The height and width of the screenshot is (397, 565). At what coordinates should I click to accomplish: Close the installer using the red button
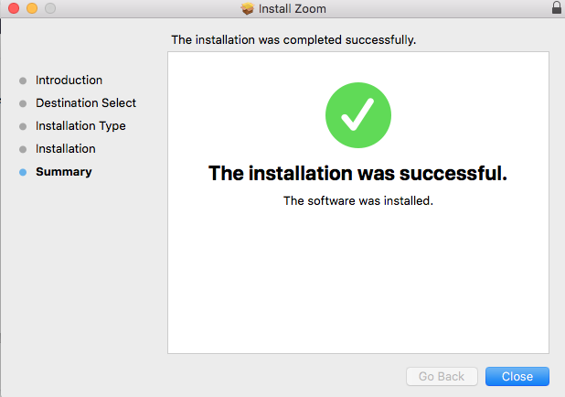[13, 9]
